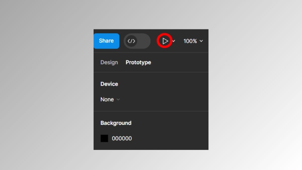302x170 pixels.
Task: Click the play icon to present prototype
Action: click(165, 41)
